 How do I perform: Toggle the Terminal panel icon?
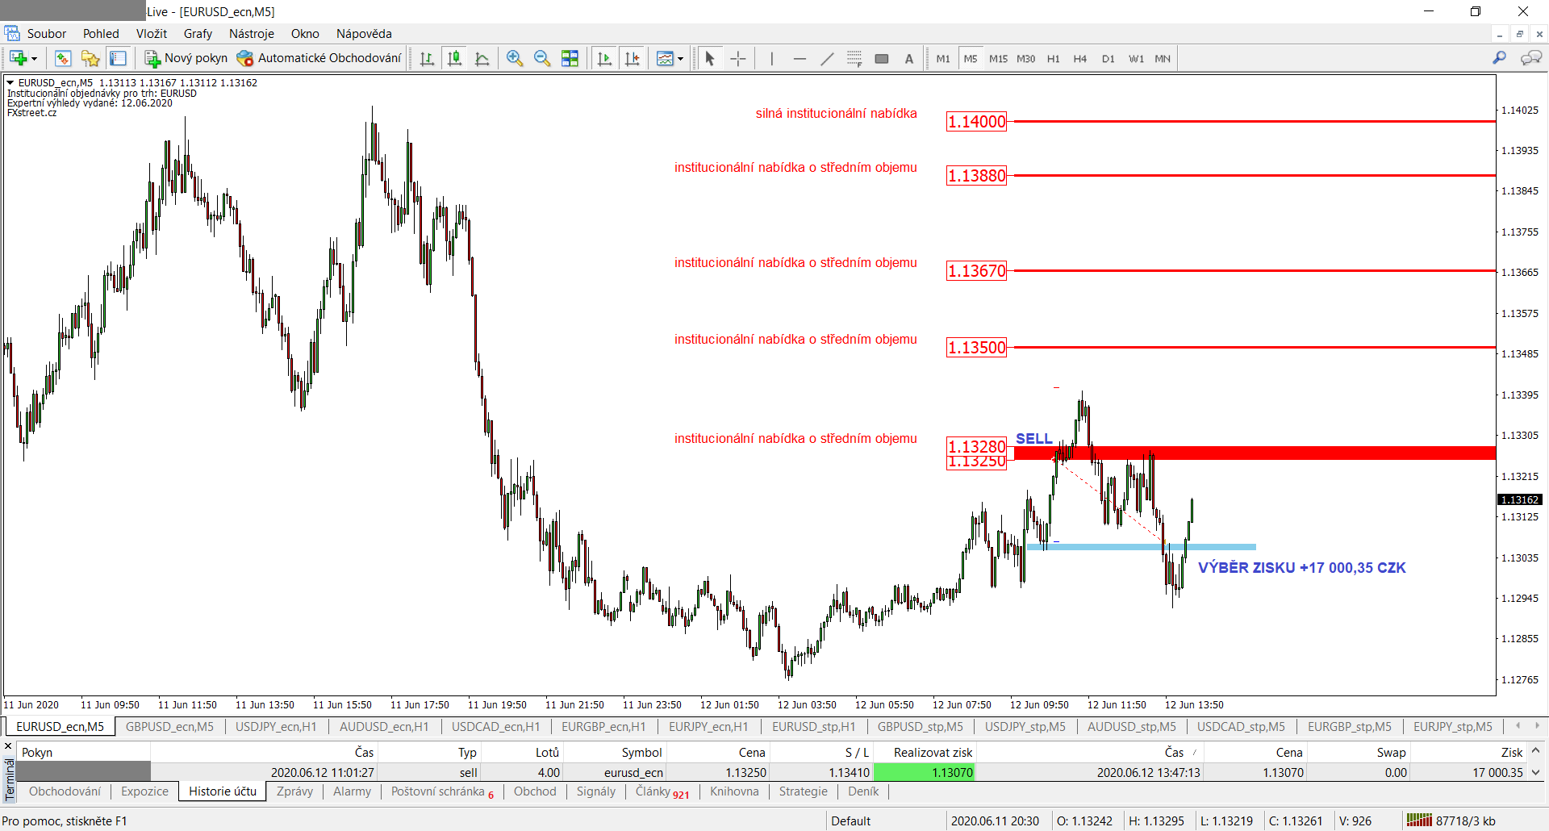coord(118,58)
